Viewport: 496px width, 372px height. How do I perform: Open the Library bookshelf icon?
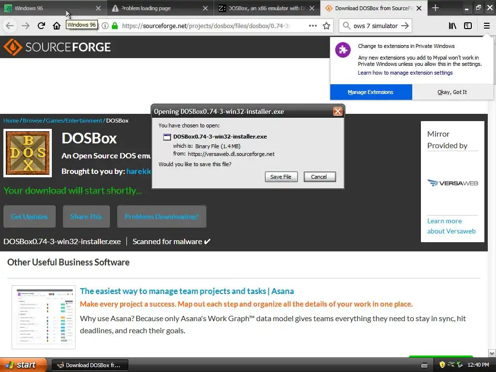pos(452,26)
